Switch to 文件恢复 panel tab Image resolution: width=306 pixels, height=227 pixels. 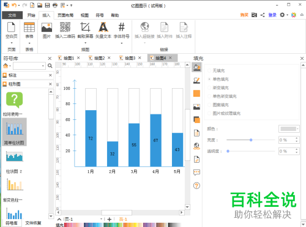coord(33,223)
